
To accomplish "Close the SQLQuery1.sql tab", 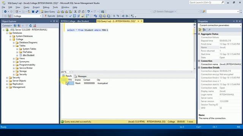I will 142,21.
